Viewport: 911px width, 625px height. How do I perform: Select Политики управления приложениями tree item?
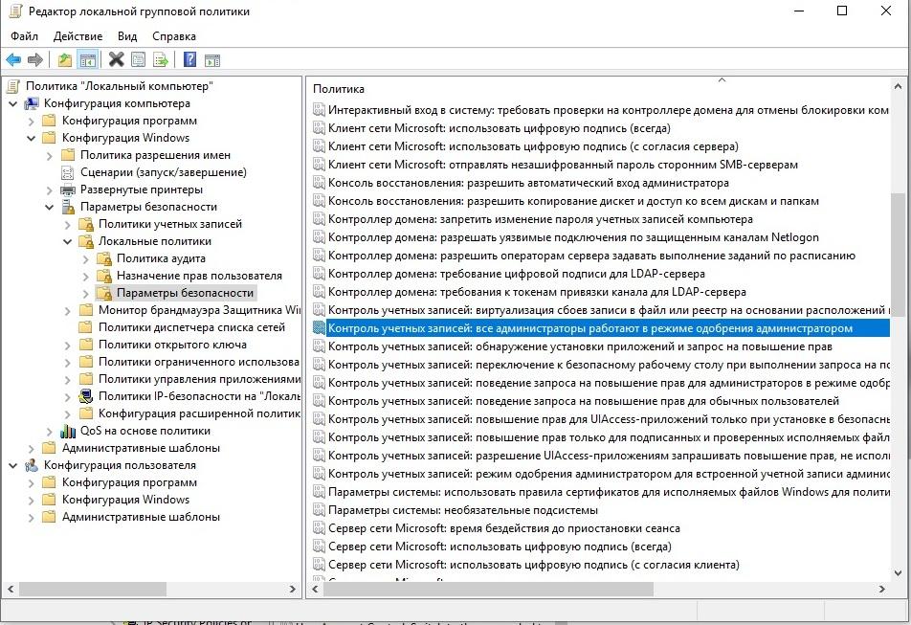(x=199, y=379)
